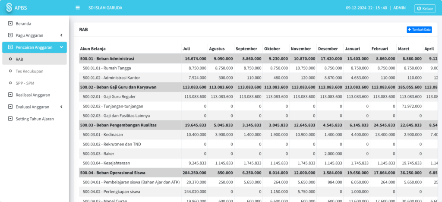Select row 500.02.02 - Tunjangan-tunjangan

tap(259, 106)
